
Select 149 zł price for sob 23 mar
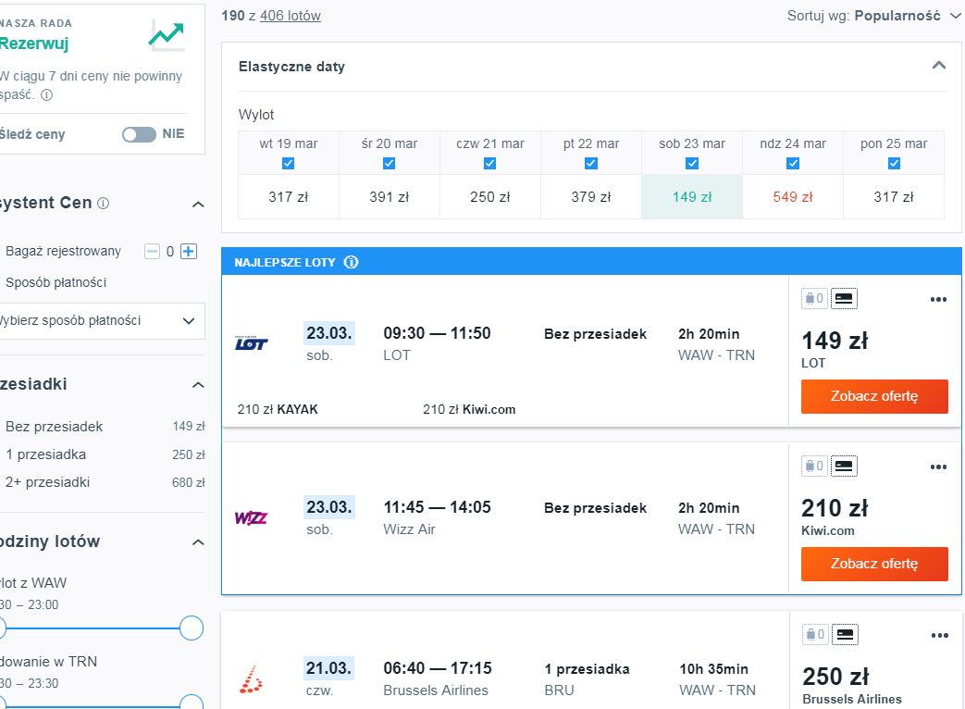click(x=692, y=197)
